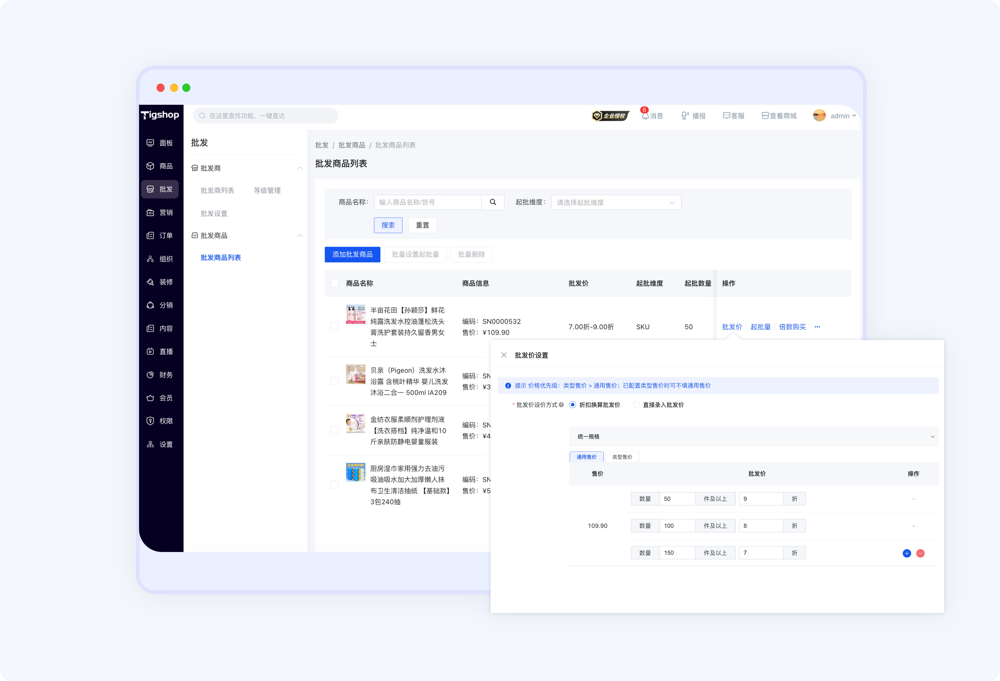Viewport: 1000px width, 681px height.
Task: Click the 批发商品 breadcrumb link
Action: pyautogui.click(x=352, y=145)
